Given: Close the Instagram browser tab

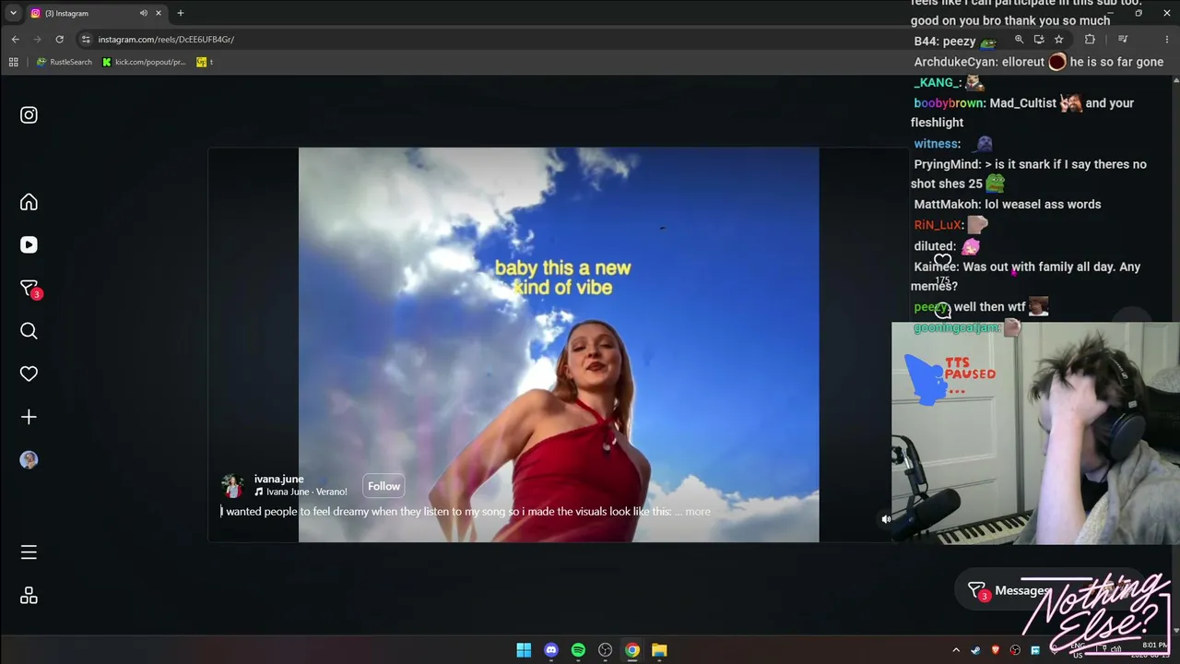Looking at the screenshot, I should pyautogui.click(x=159, y=13).
